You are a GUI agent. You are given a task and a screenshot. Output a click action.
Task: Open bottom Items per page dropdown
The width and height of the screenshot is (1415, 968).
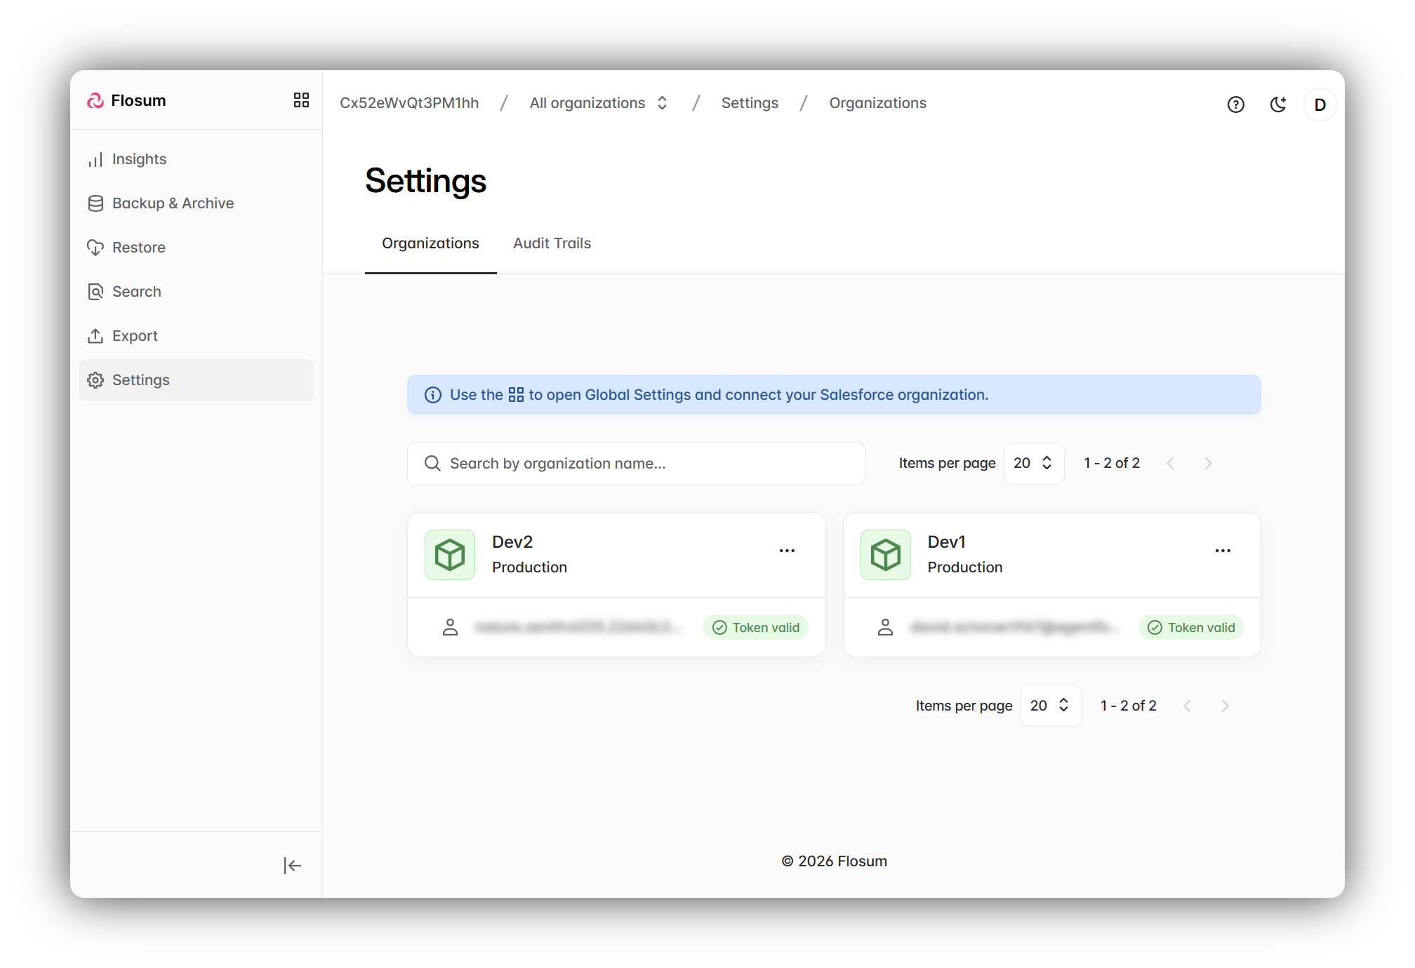1050,706
